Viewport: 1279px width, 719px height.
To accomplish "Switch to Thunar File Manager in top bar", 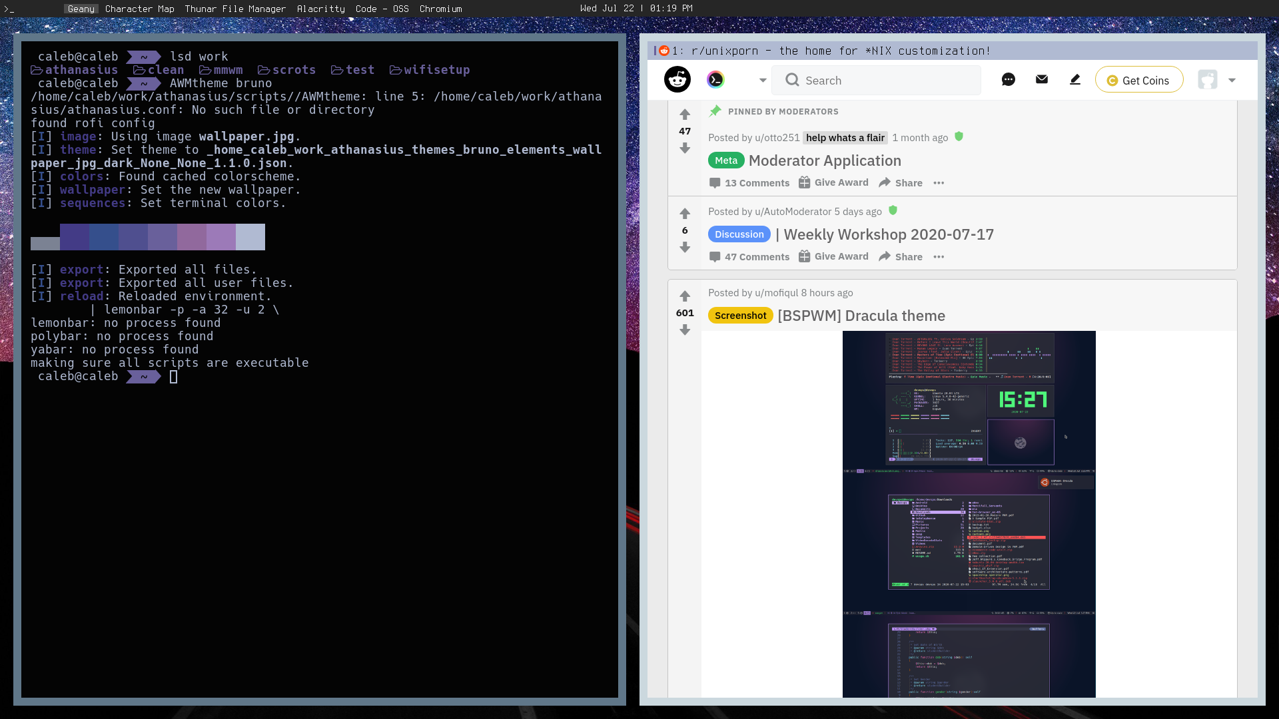I will tap(235, 9).
